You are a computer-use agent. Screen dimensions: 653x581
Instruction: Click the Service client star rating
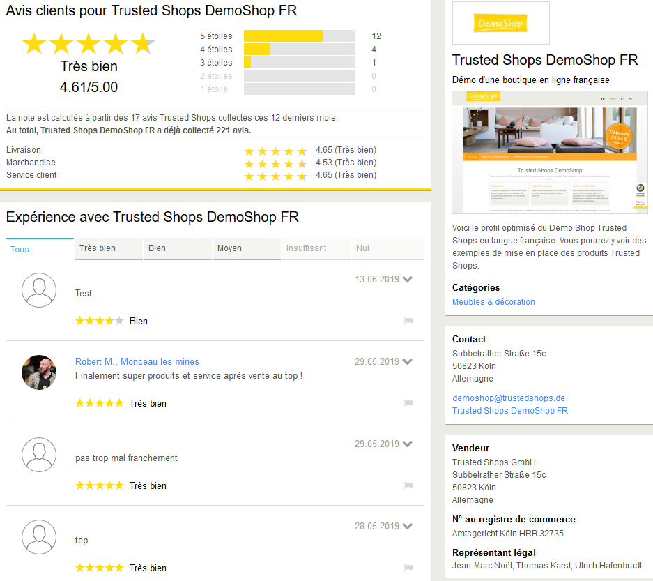point(276,176)
